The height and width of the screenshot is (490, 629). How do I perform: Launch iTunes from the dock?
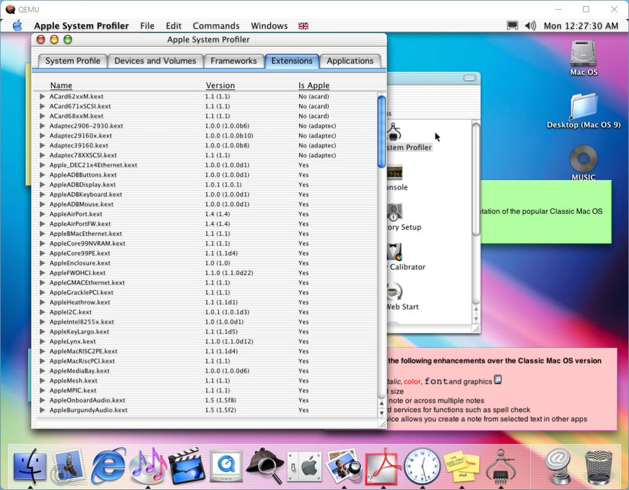(148, 466)
